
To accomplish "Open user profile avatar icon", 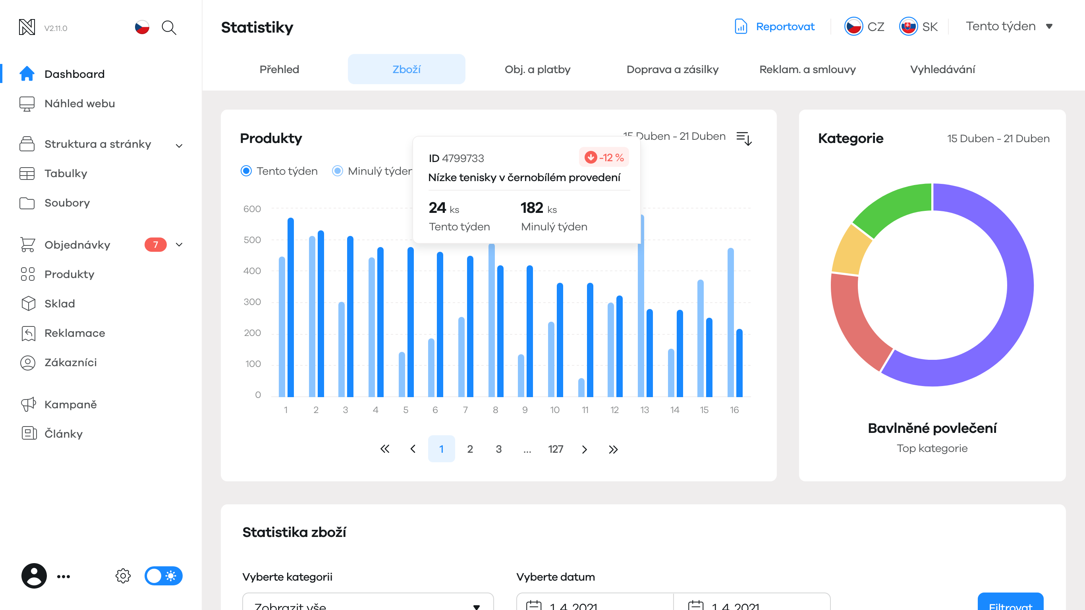I will (34, 575).
